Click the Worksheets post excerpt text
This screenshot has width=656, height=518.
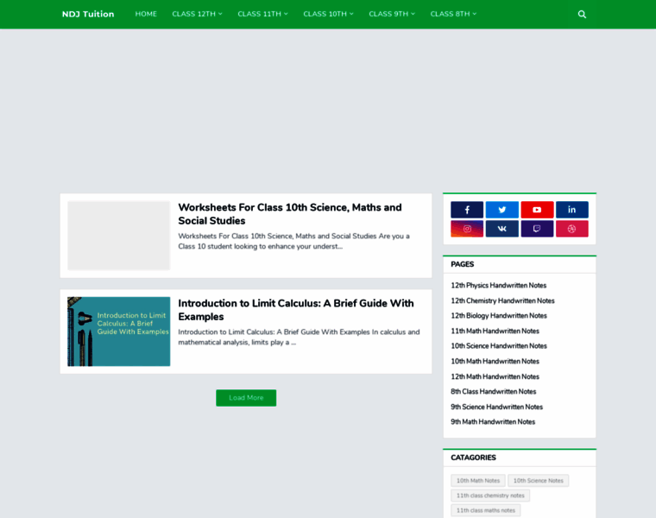pos(293,242)
